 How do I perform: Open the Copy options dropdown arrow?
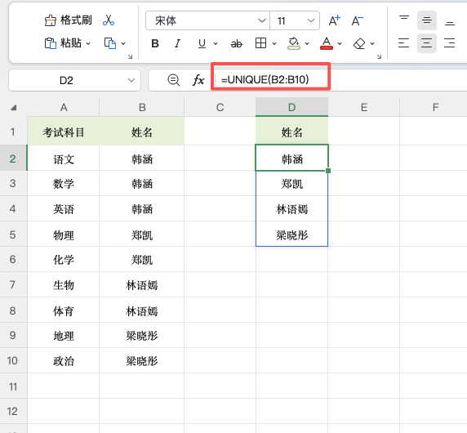[123, 44]
